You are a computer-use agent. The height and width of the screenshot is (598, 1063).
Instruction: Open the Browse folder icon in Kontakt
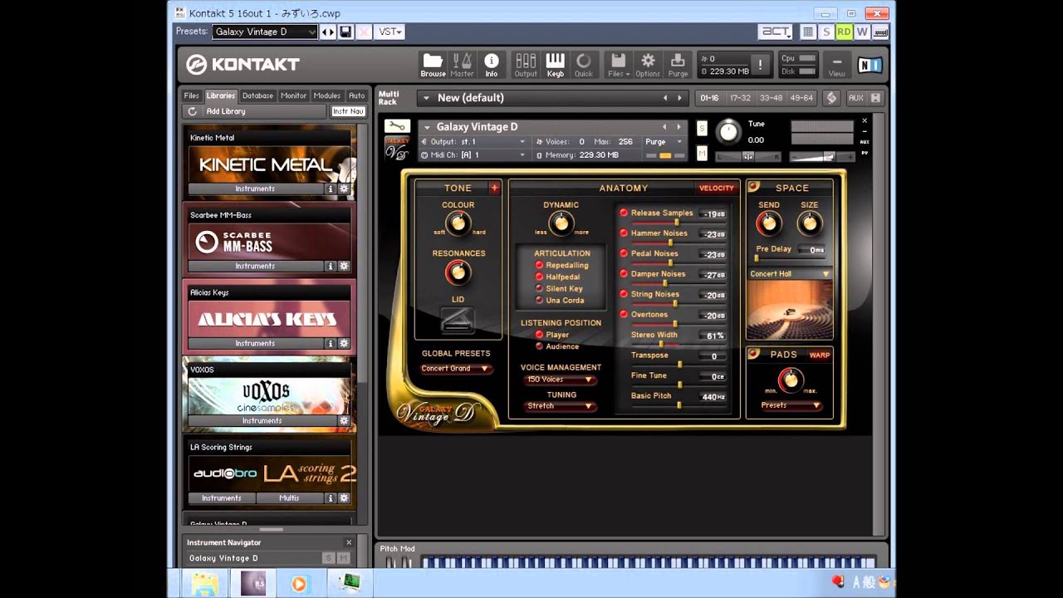click(x=433, y=65)
